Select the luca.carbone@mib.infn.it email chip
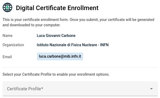 pos(60,56)
